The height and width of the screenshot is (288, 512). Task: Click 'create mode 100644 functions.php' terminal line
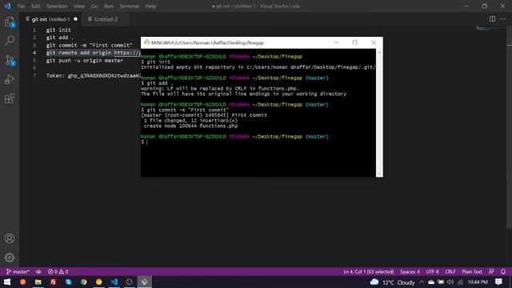pos(190,126)
